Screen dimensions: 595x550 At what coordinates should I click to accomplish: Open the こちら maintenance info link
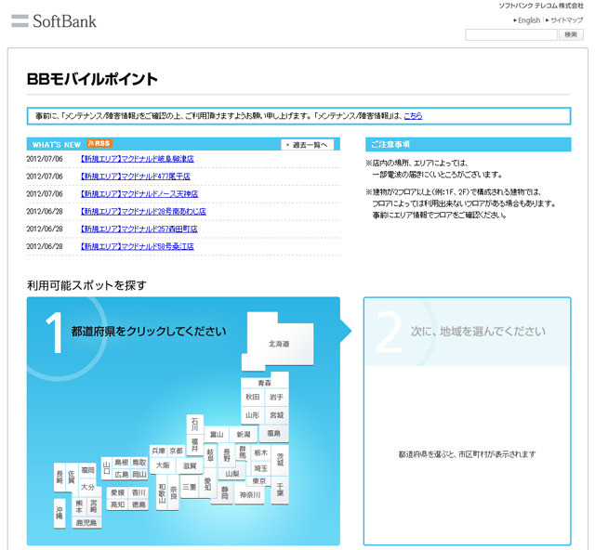pos(413,116)
